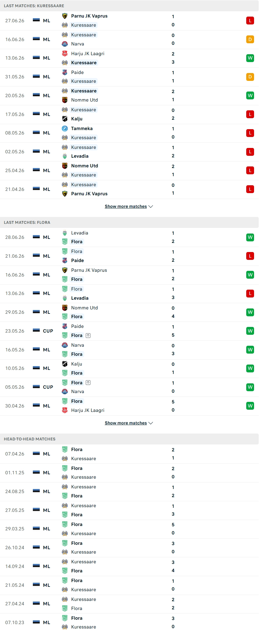This screenshot has height=631, width=260.
Task: Click the chevron arrow beside Flora's Show more matches
Action: 151,423
